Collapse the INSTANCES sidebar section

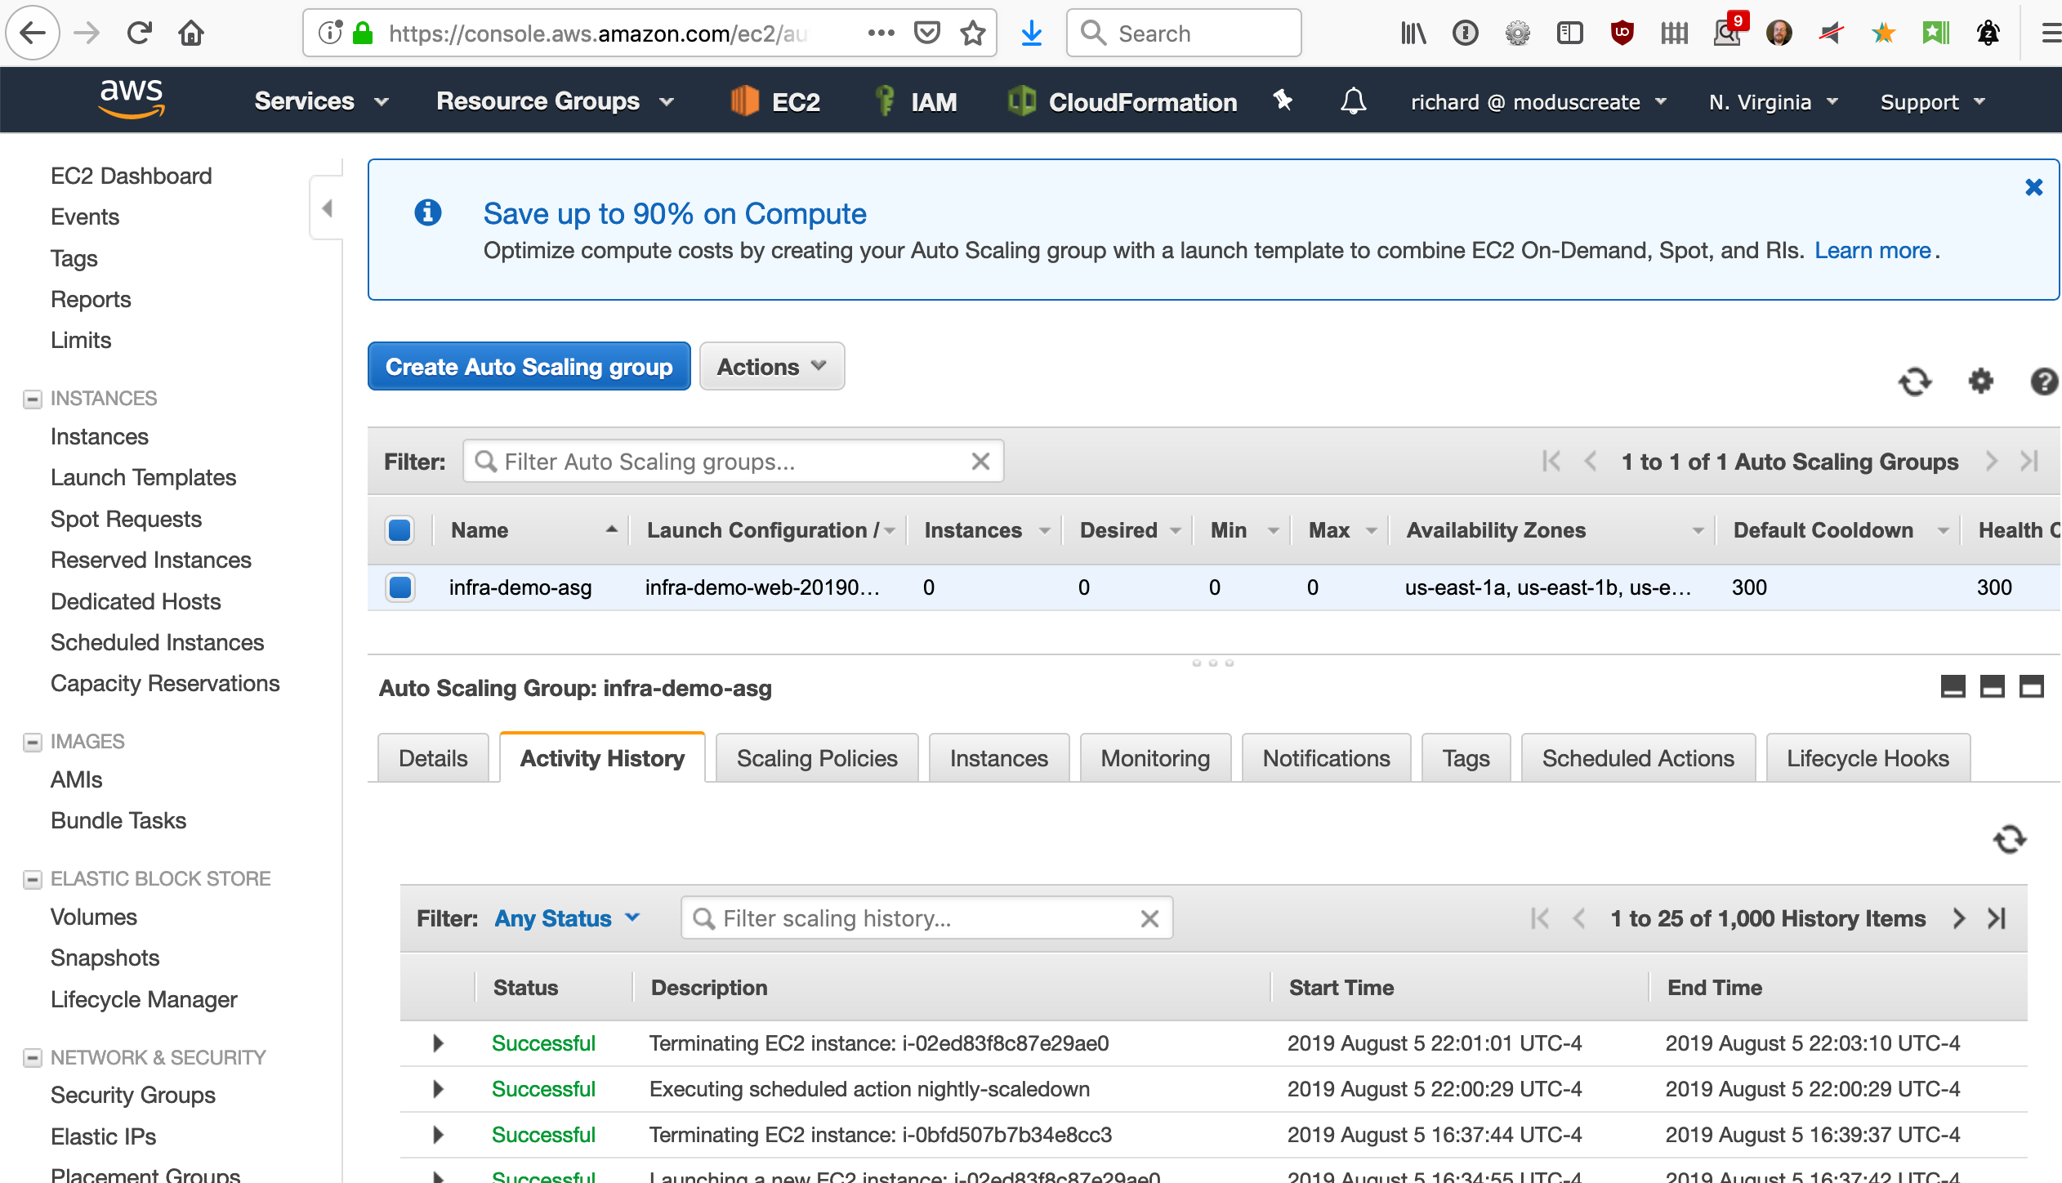click(33, 399)
